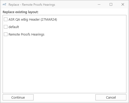Viewport: 129px width, 103px height.
Task: Cancel the layout replacement
Action: (x=111, y=97)
